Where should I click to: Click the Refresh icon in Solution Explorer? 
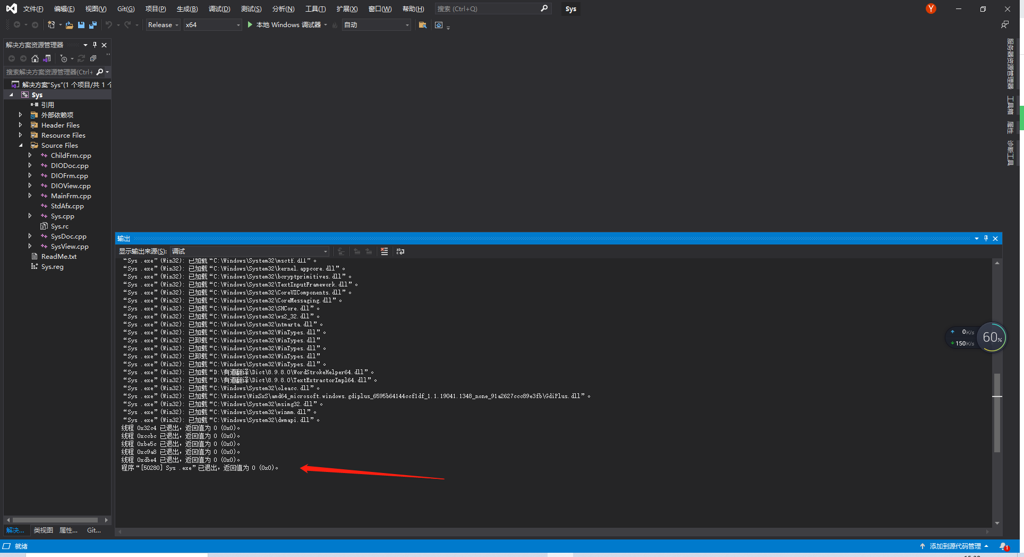point(81,58)
